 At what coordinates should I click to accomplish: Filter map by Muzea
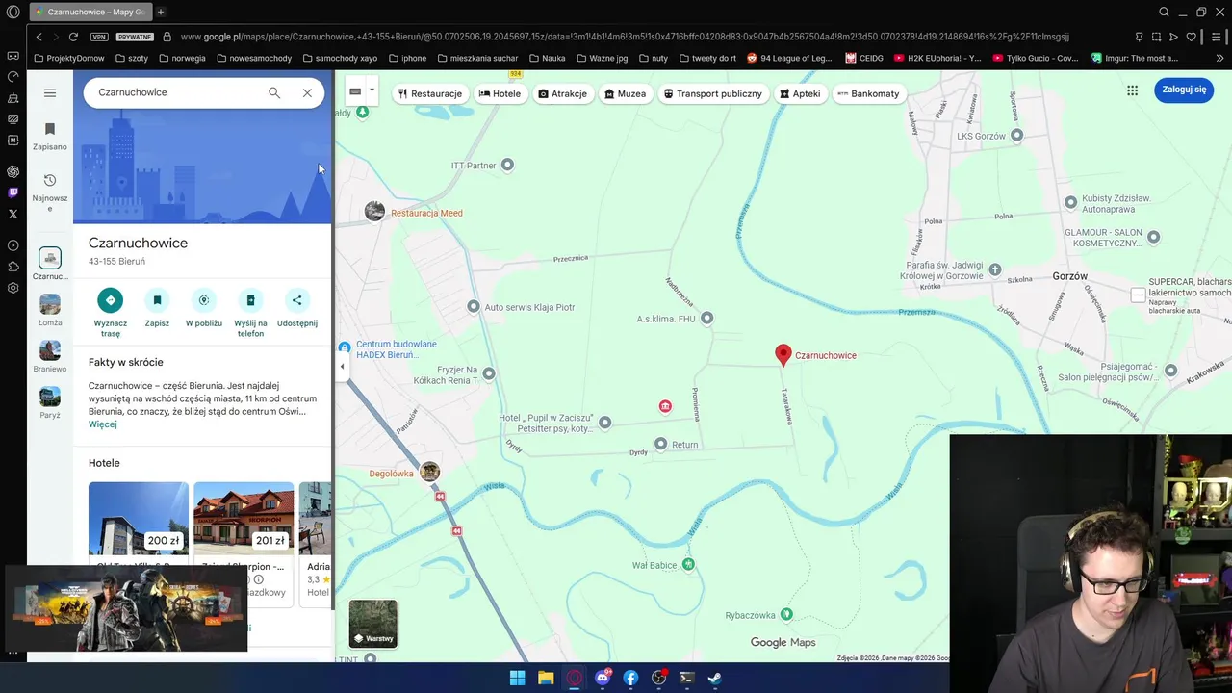626,93
